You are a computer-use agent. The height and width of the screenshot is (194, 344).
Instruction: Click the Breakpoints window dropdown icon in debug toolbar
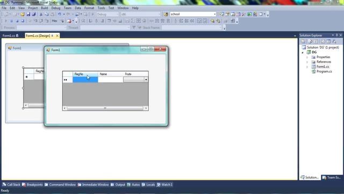click(x=73, y=21)
